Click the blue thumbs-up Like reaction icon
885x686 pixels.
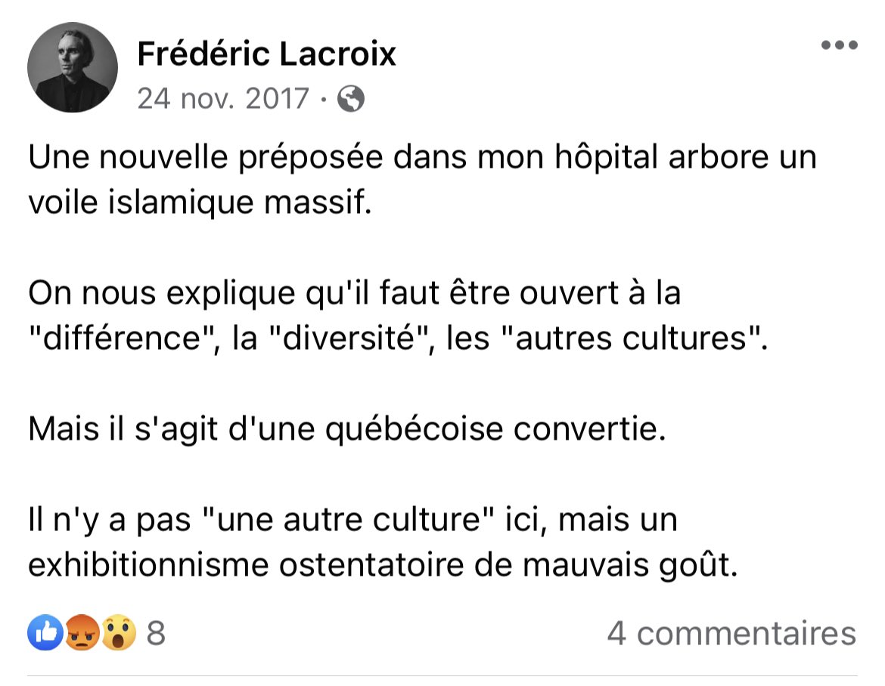coord(45,632)
